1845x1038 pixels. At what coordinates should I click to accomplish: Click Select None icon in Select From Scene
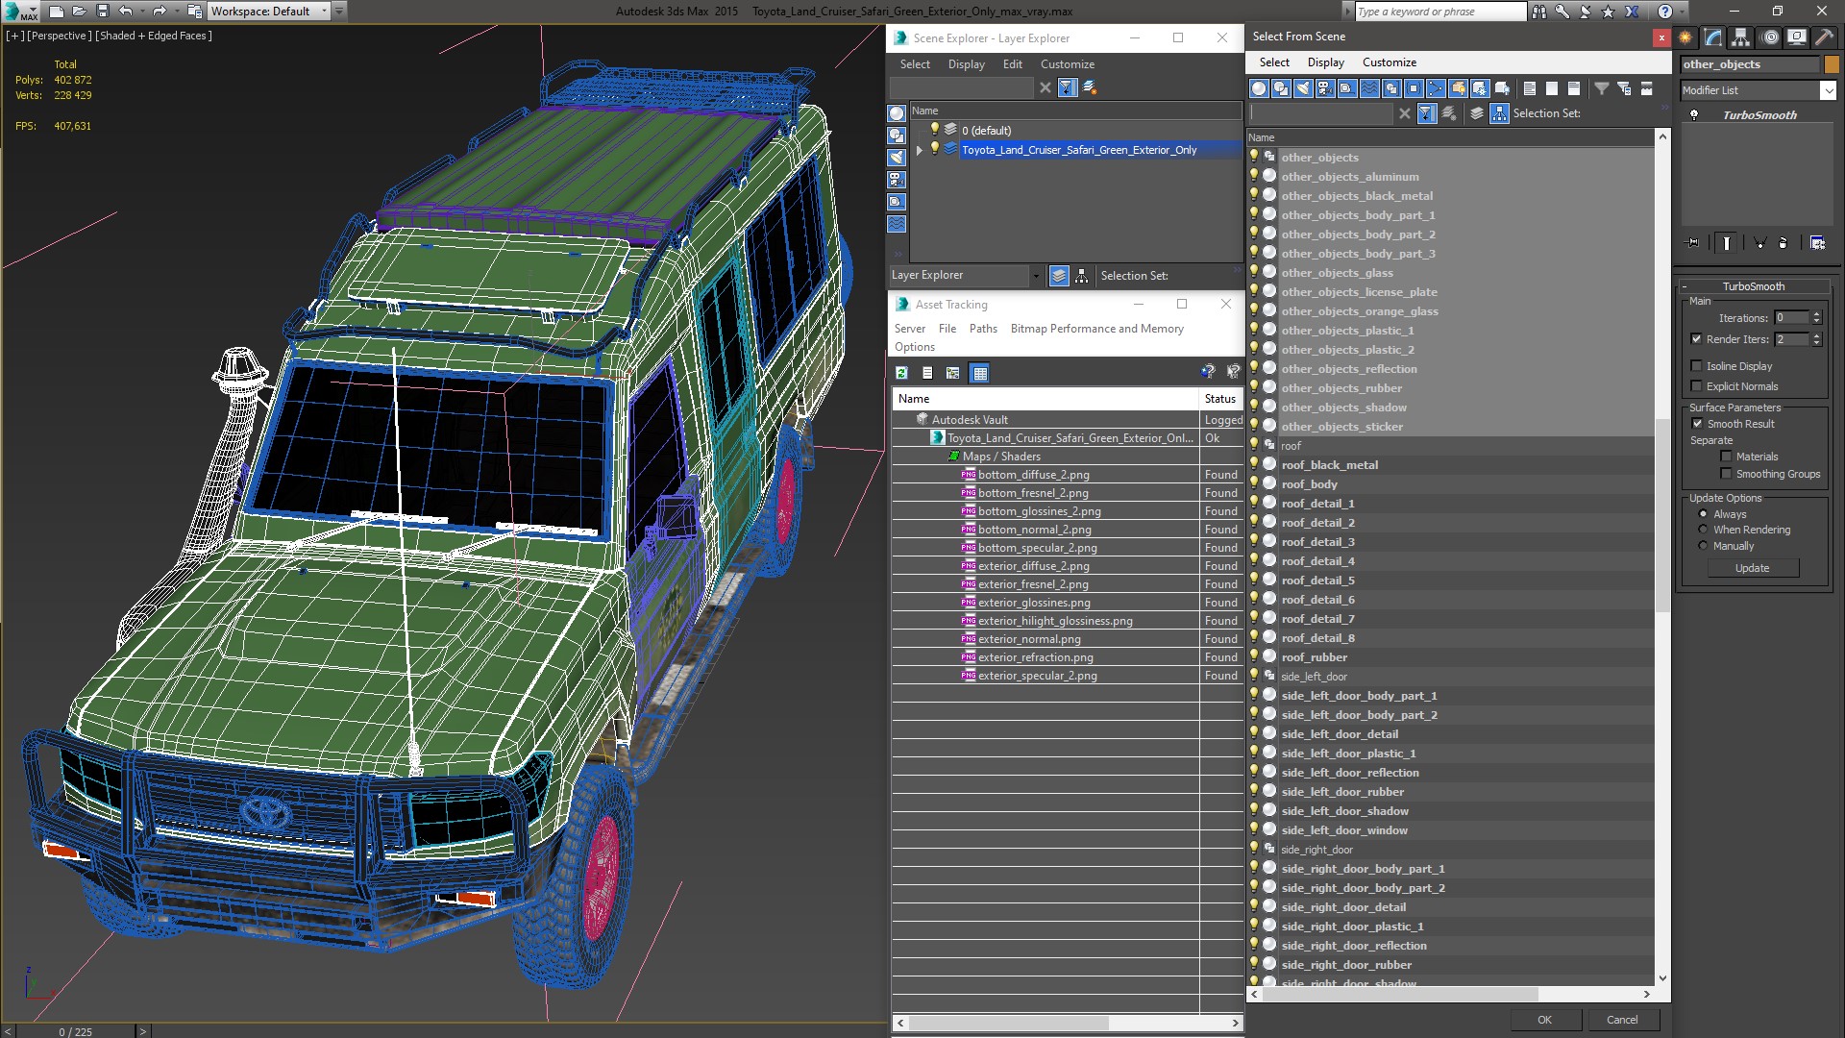(x=1552, y=88)
